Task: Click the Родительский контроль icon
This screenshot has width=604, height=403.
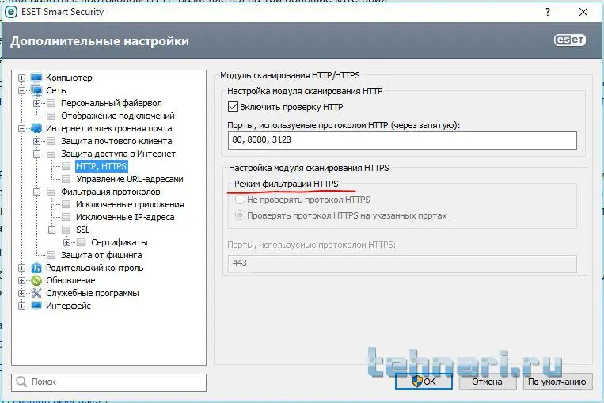Action: 36,268
